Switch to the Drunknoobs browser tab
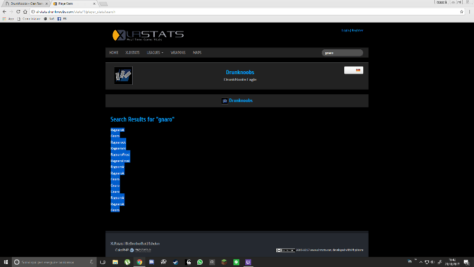The width and height of the screenshot is (474, 267). click(24, 4)
